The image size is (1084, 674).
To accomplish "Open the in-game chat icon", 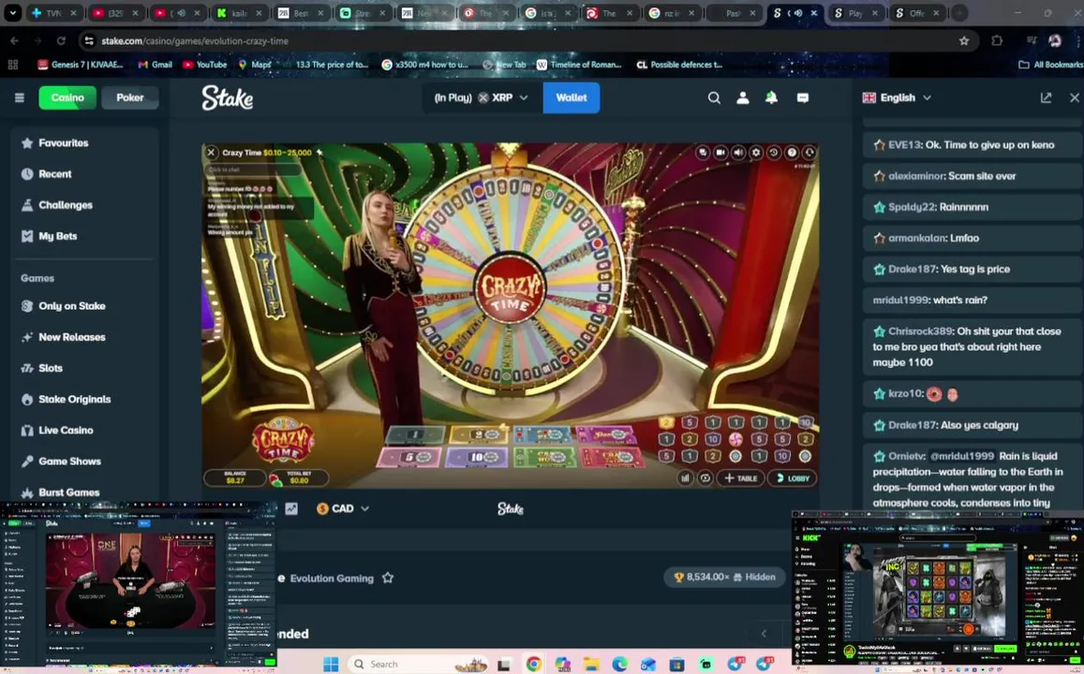I will click(x=703, y=152).
